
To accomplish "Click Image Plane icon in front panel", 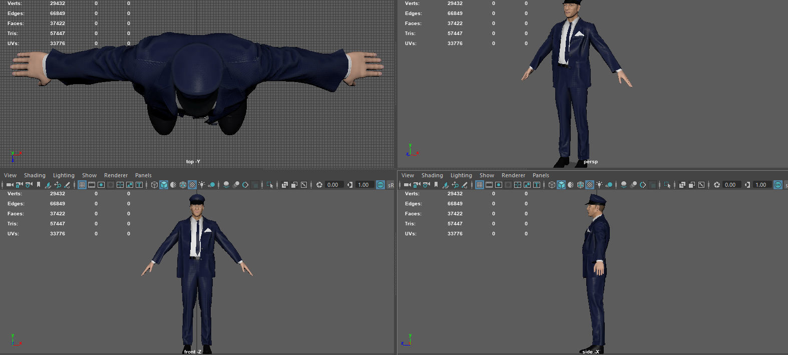I will click(x=48, y=185).
